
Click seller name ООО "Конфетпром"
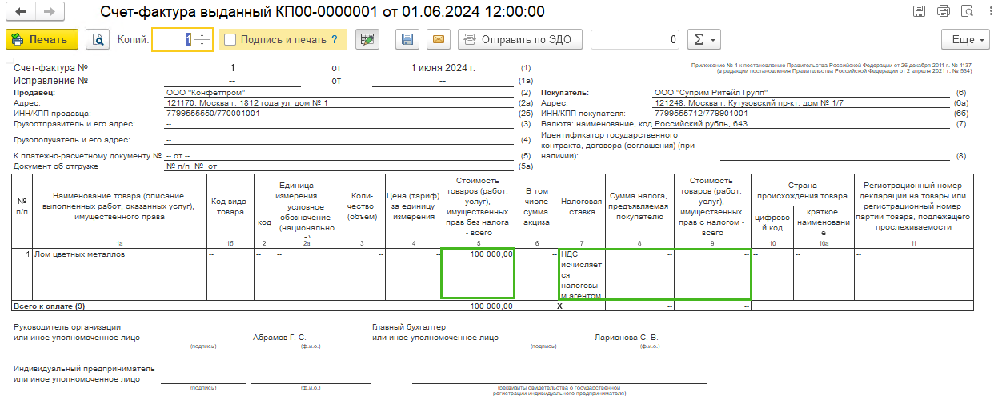click(x=206, y=93)
